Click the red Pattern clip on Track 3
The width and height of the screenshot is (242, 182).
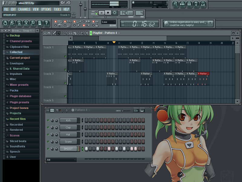[x=204, y=74]
